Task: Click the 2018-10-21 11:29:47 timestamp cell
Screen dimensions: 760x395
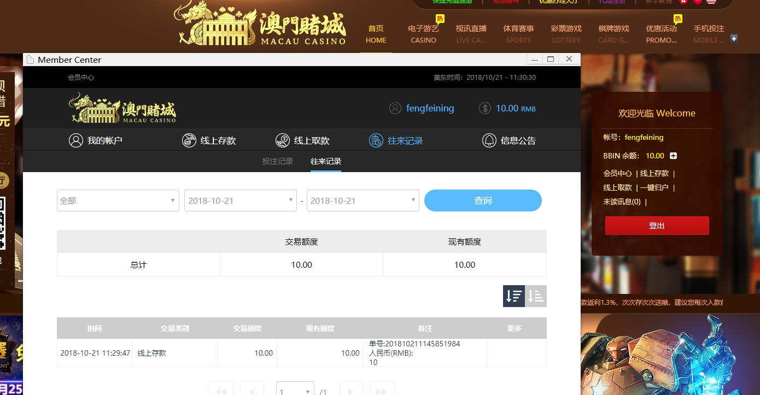Action: (95, 353)
